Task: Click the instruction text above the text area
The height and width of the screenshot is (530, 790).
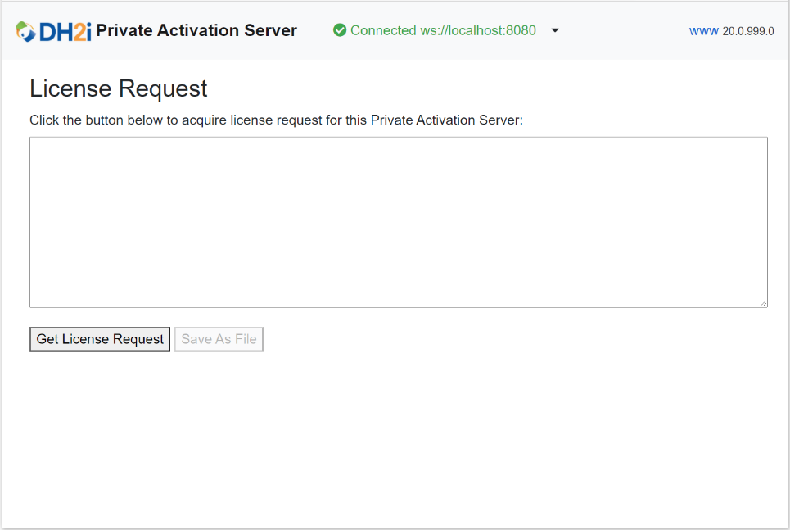Action: (277, 120)
